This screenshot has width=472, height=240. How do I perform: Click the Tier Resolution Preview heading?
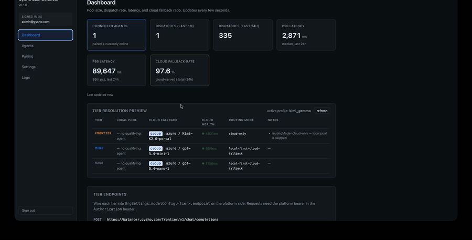[x=120, y=111]
